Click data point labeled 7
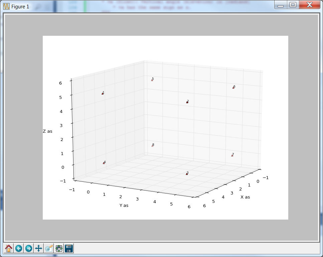Image resolution: width=323 pixels, height=257 pixels. point(232,155)
